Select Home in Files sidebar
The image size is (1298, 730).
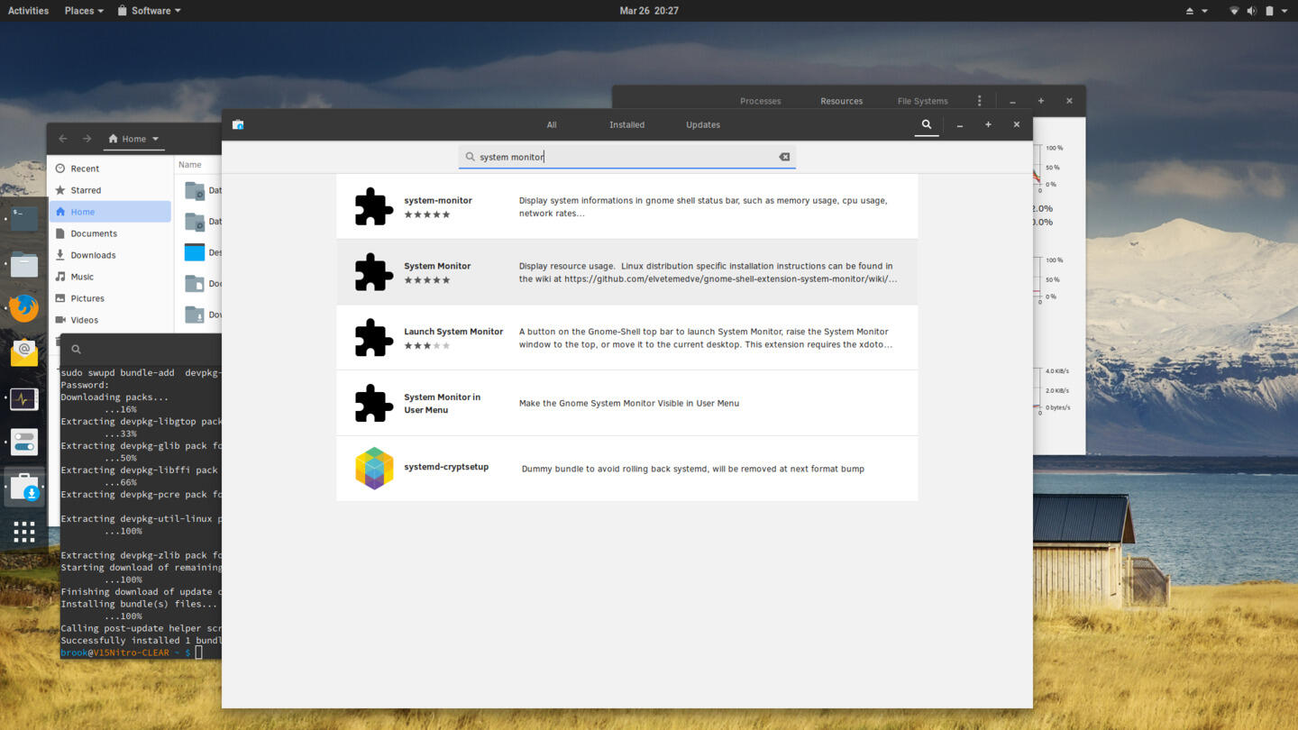coord(110,212)
